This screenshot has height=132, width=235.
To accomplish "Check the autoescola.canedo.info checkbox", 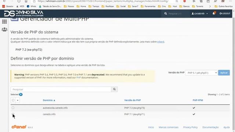I will (13, 108).
